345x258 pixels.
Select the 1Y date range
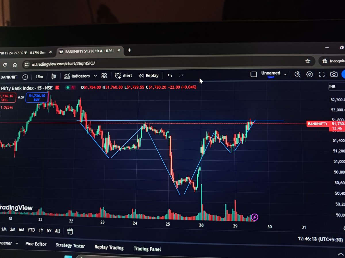[x=41, y=230]
